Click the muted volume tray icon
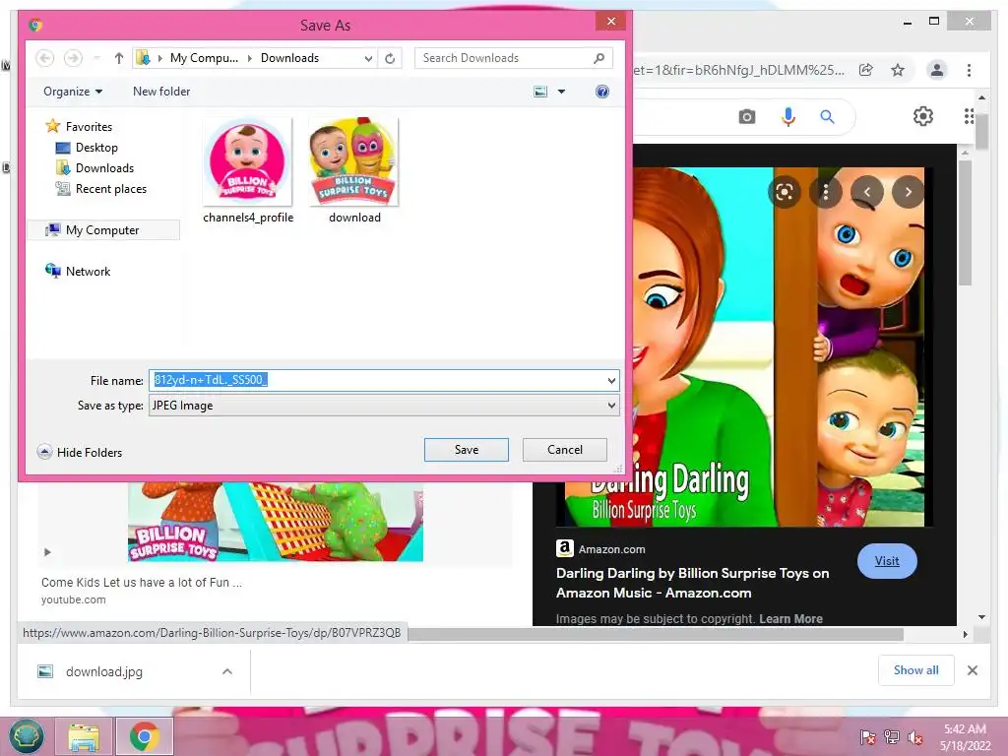Screen dimensions: 1008x756 [x=914, y=737]
